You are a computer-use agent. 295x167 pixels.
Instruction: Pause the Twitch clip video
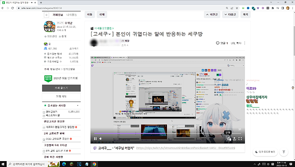pos(95,139)
